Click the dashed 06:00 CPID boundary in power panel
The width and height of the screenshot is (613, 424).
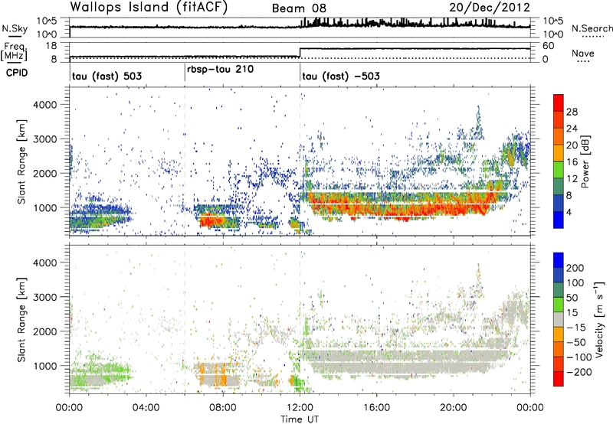click(185, 161)
